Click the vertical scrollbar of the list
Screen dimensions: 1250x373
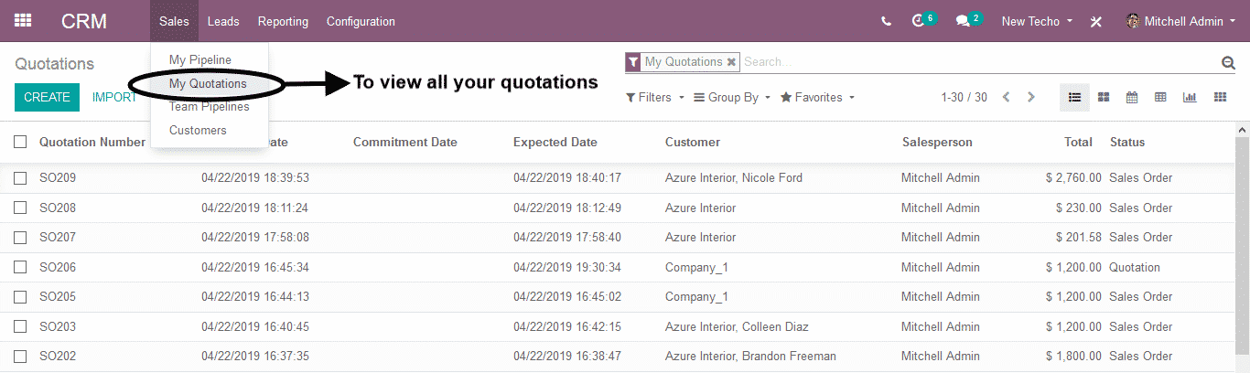point(1243,247)
